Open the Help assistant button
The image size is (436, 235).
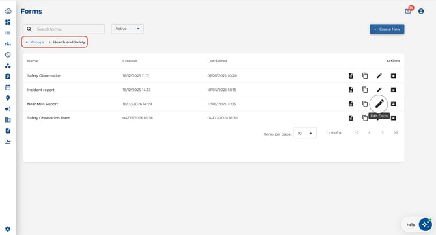(x=417, y=225)
